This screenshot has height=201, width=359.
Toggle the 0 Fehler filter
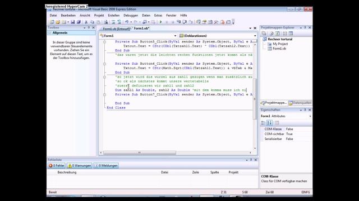57,166
